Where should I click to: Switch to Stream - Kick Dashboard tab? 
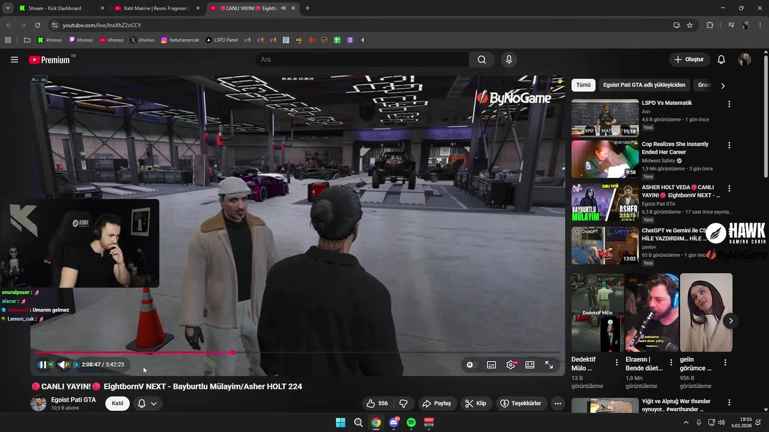(60, 8)
